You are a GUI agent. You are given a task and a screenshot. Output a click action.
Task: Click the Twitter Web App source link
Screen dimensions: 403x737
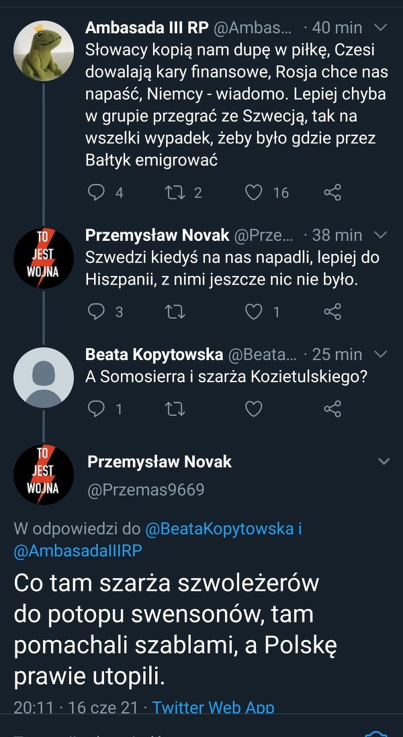pos(213,707)
